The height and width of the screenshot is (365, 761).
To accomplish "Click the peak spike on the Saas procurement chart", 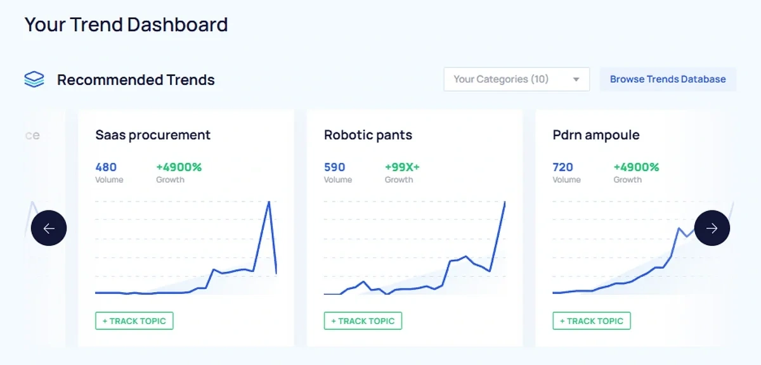I will [269, 203].
